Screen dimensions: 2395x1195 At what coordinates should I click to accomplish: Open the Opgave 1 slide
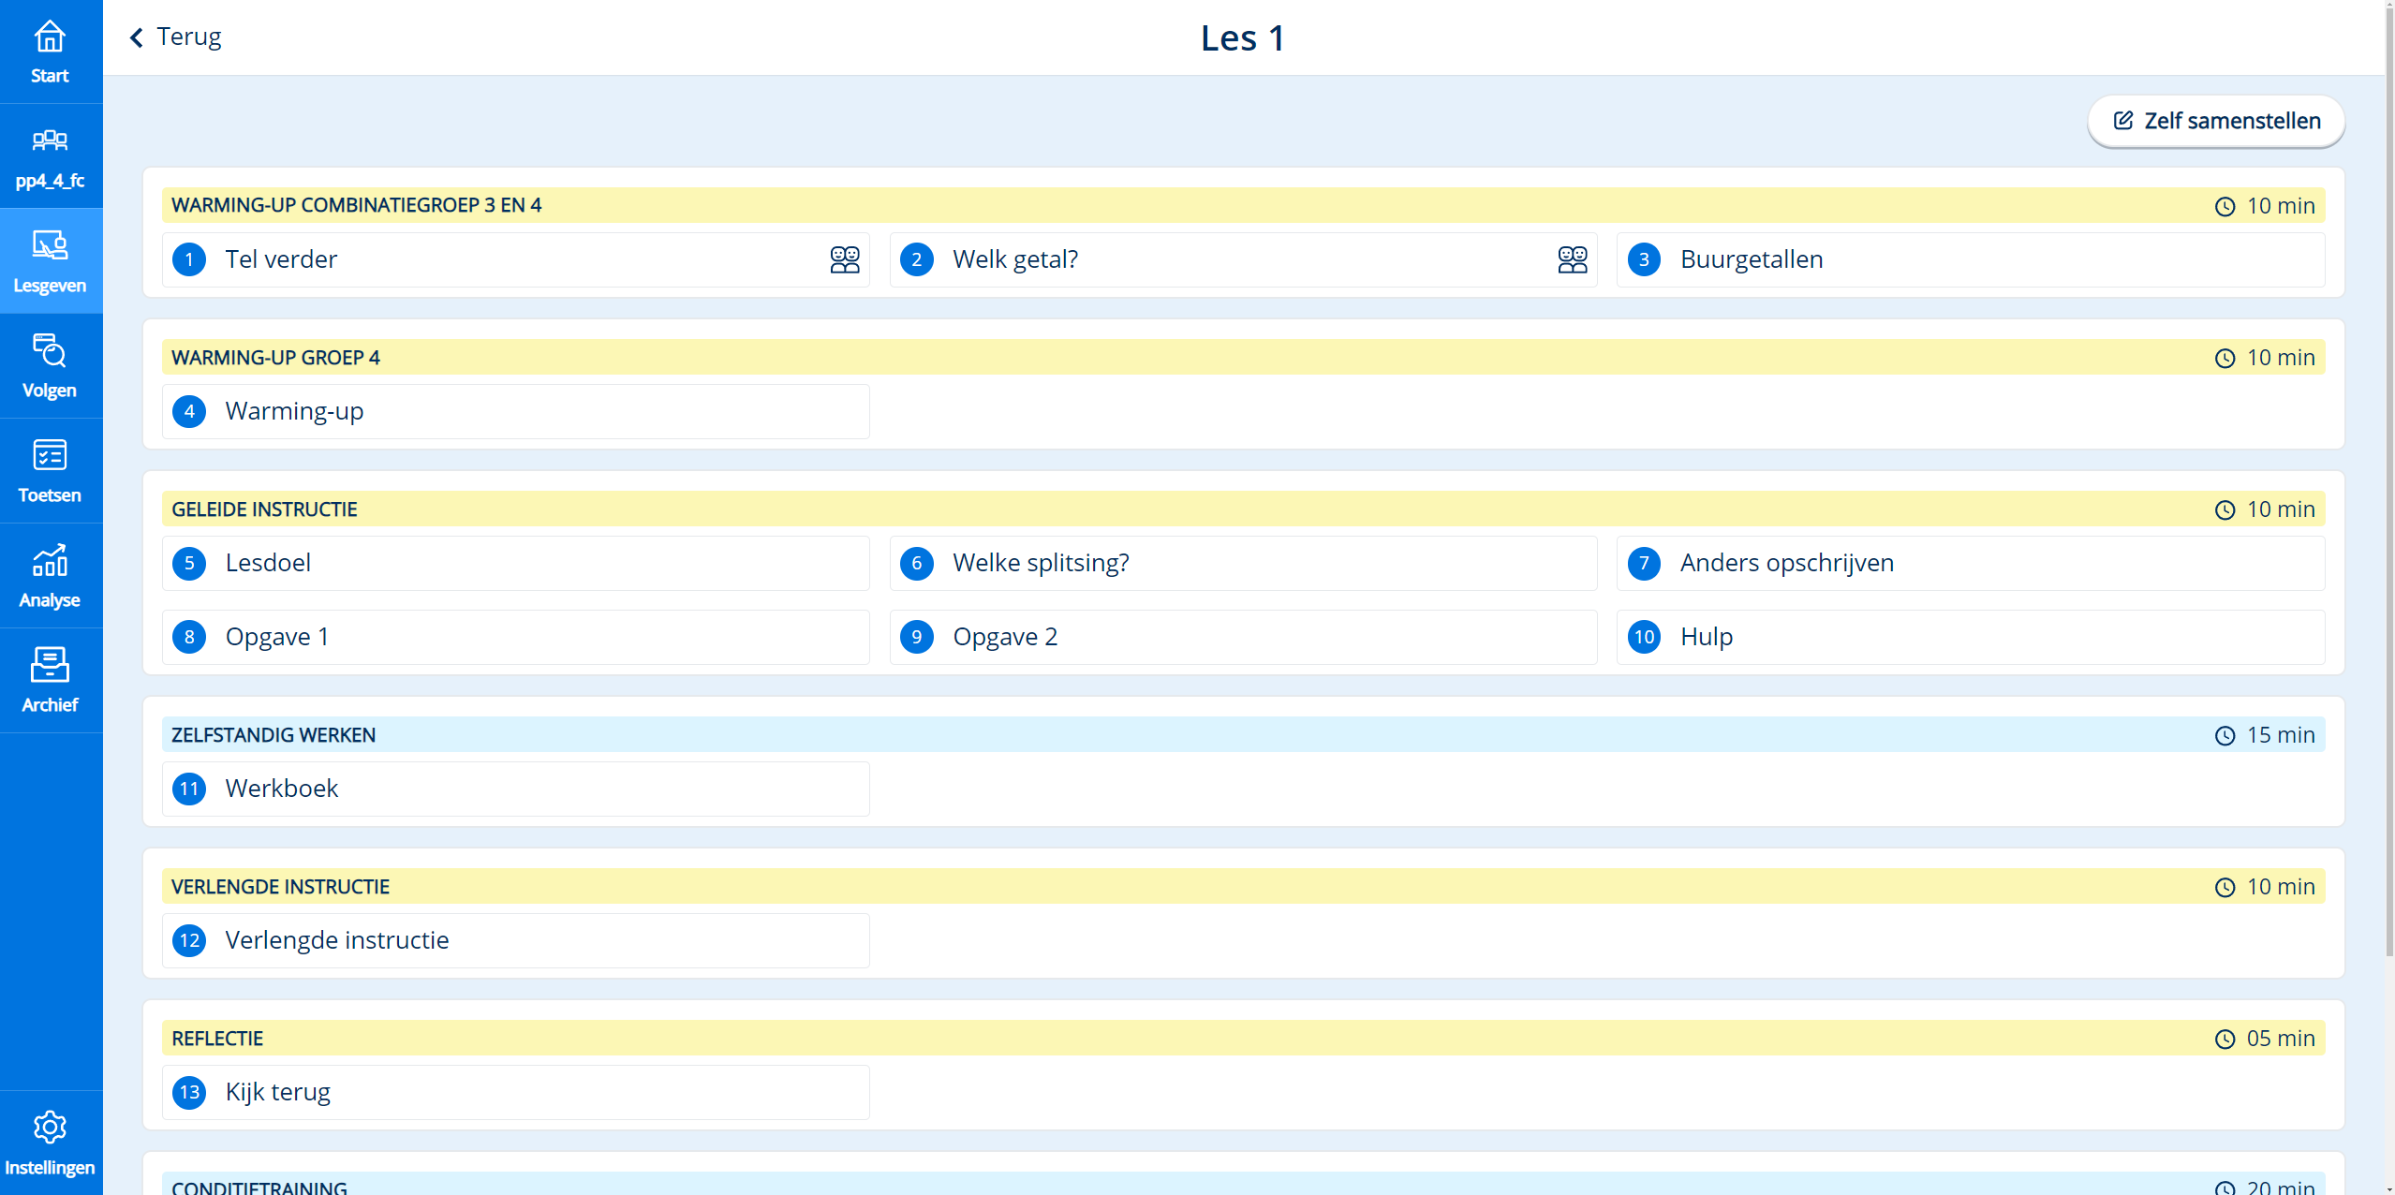point(516,637)
